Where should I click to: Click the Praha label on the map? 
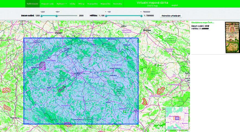tap(77, 73)
